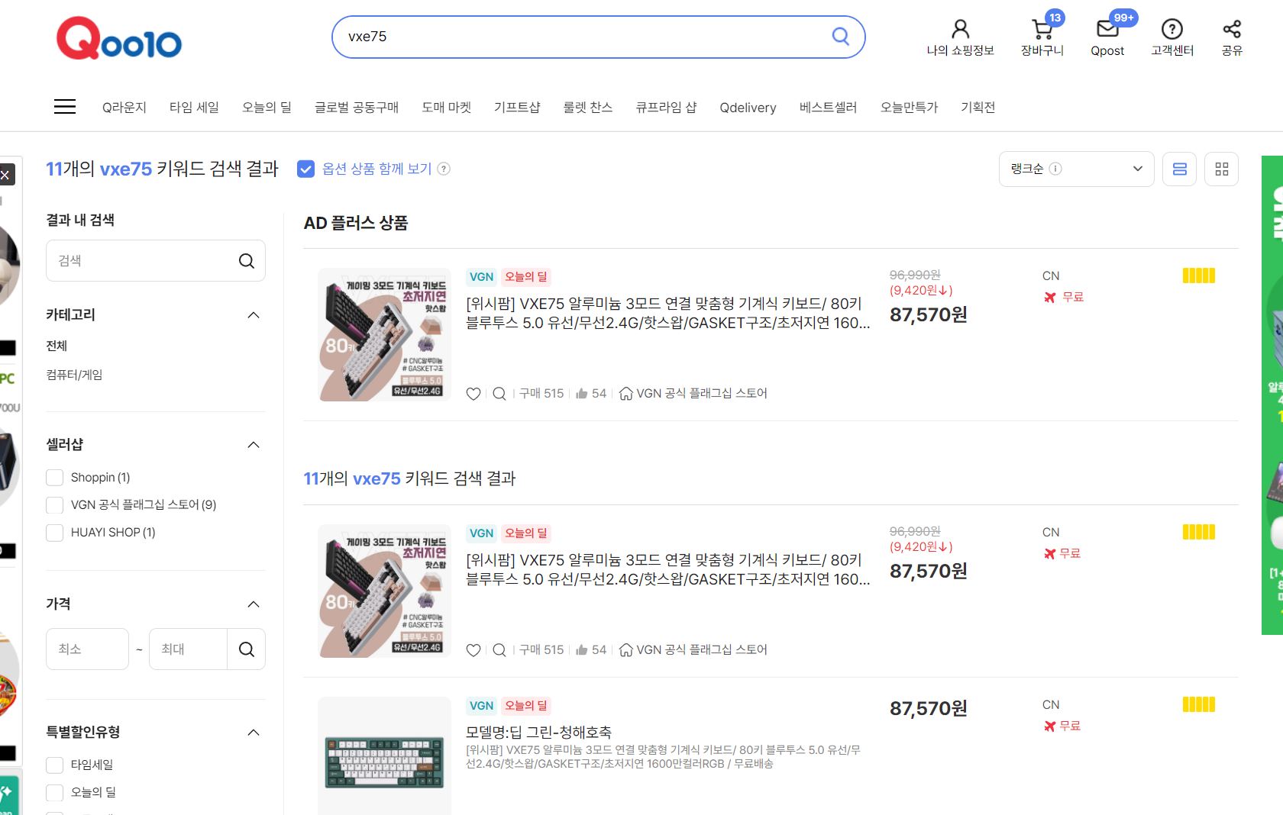The image size is (1283, 815).
Task: Check the 오늘의 딜 discount filter
Action: coord(55,792)
